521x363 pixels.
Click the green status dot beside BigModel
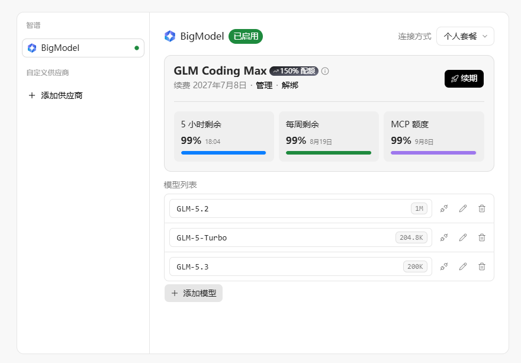137,48
